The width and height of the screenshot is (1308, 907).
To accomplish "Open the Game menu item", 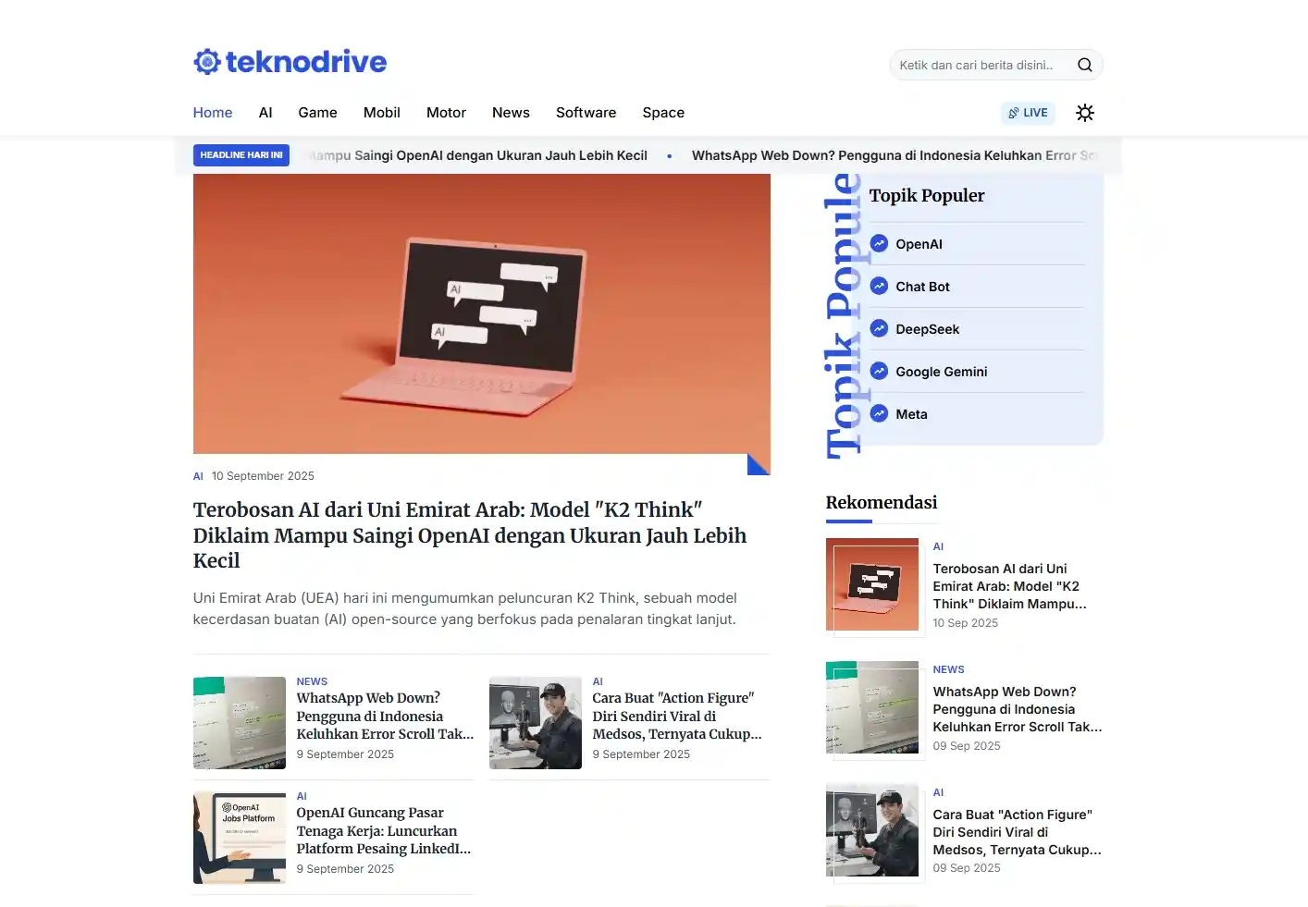I will (317, 113).
